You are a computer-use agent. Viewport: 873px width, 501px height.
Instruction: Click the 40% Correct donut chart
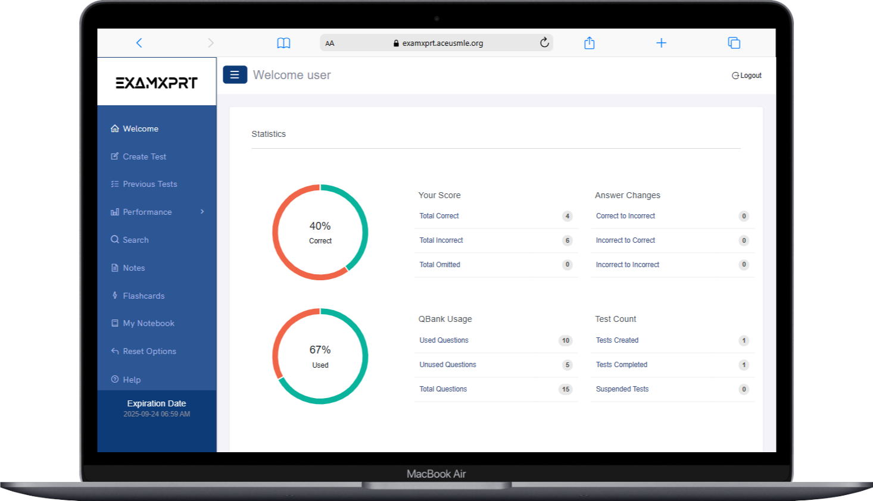tap(320, 232)
